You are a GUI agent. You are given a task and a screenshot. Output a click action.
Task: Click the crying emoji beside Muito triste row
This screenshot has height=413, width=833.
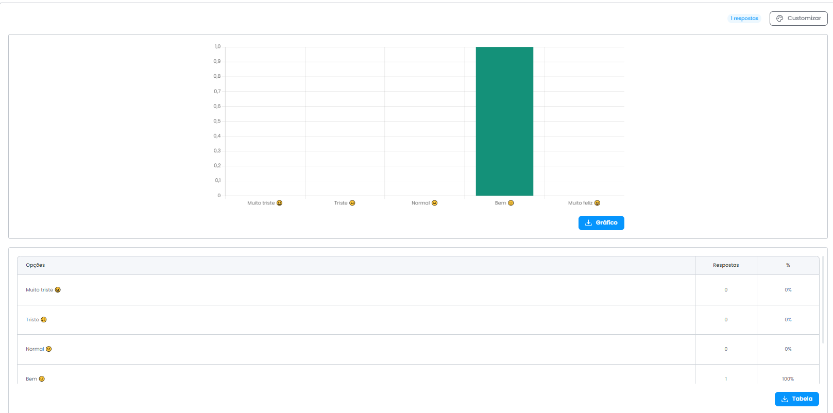pos(58,290)
